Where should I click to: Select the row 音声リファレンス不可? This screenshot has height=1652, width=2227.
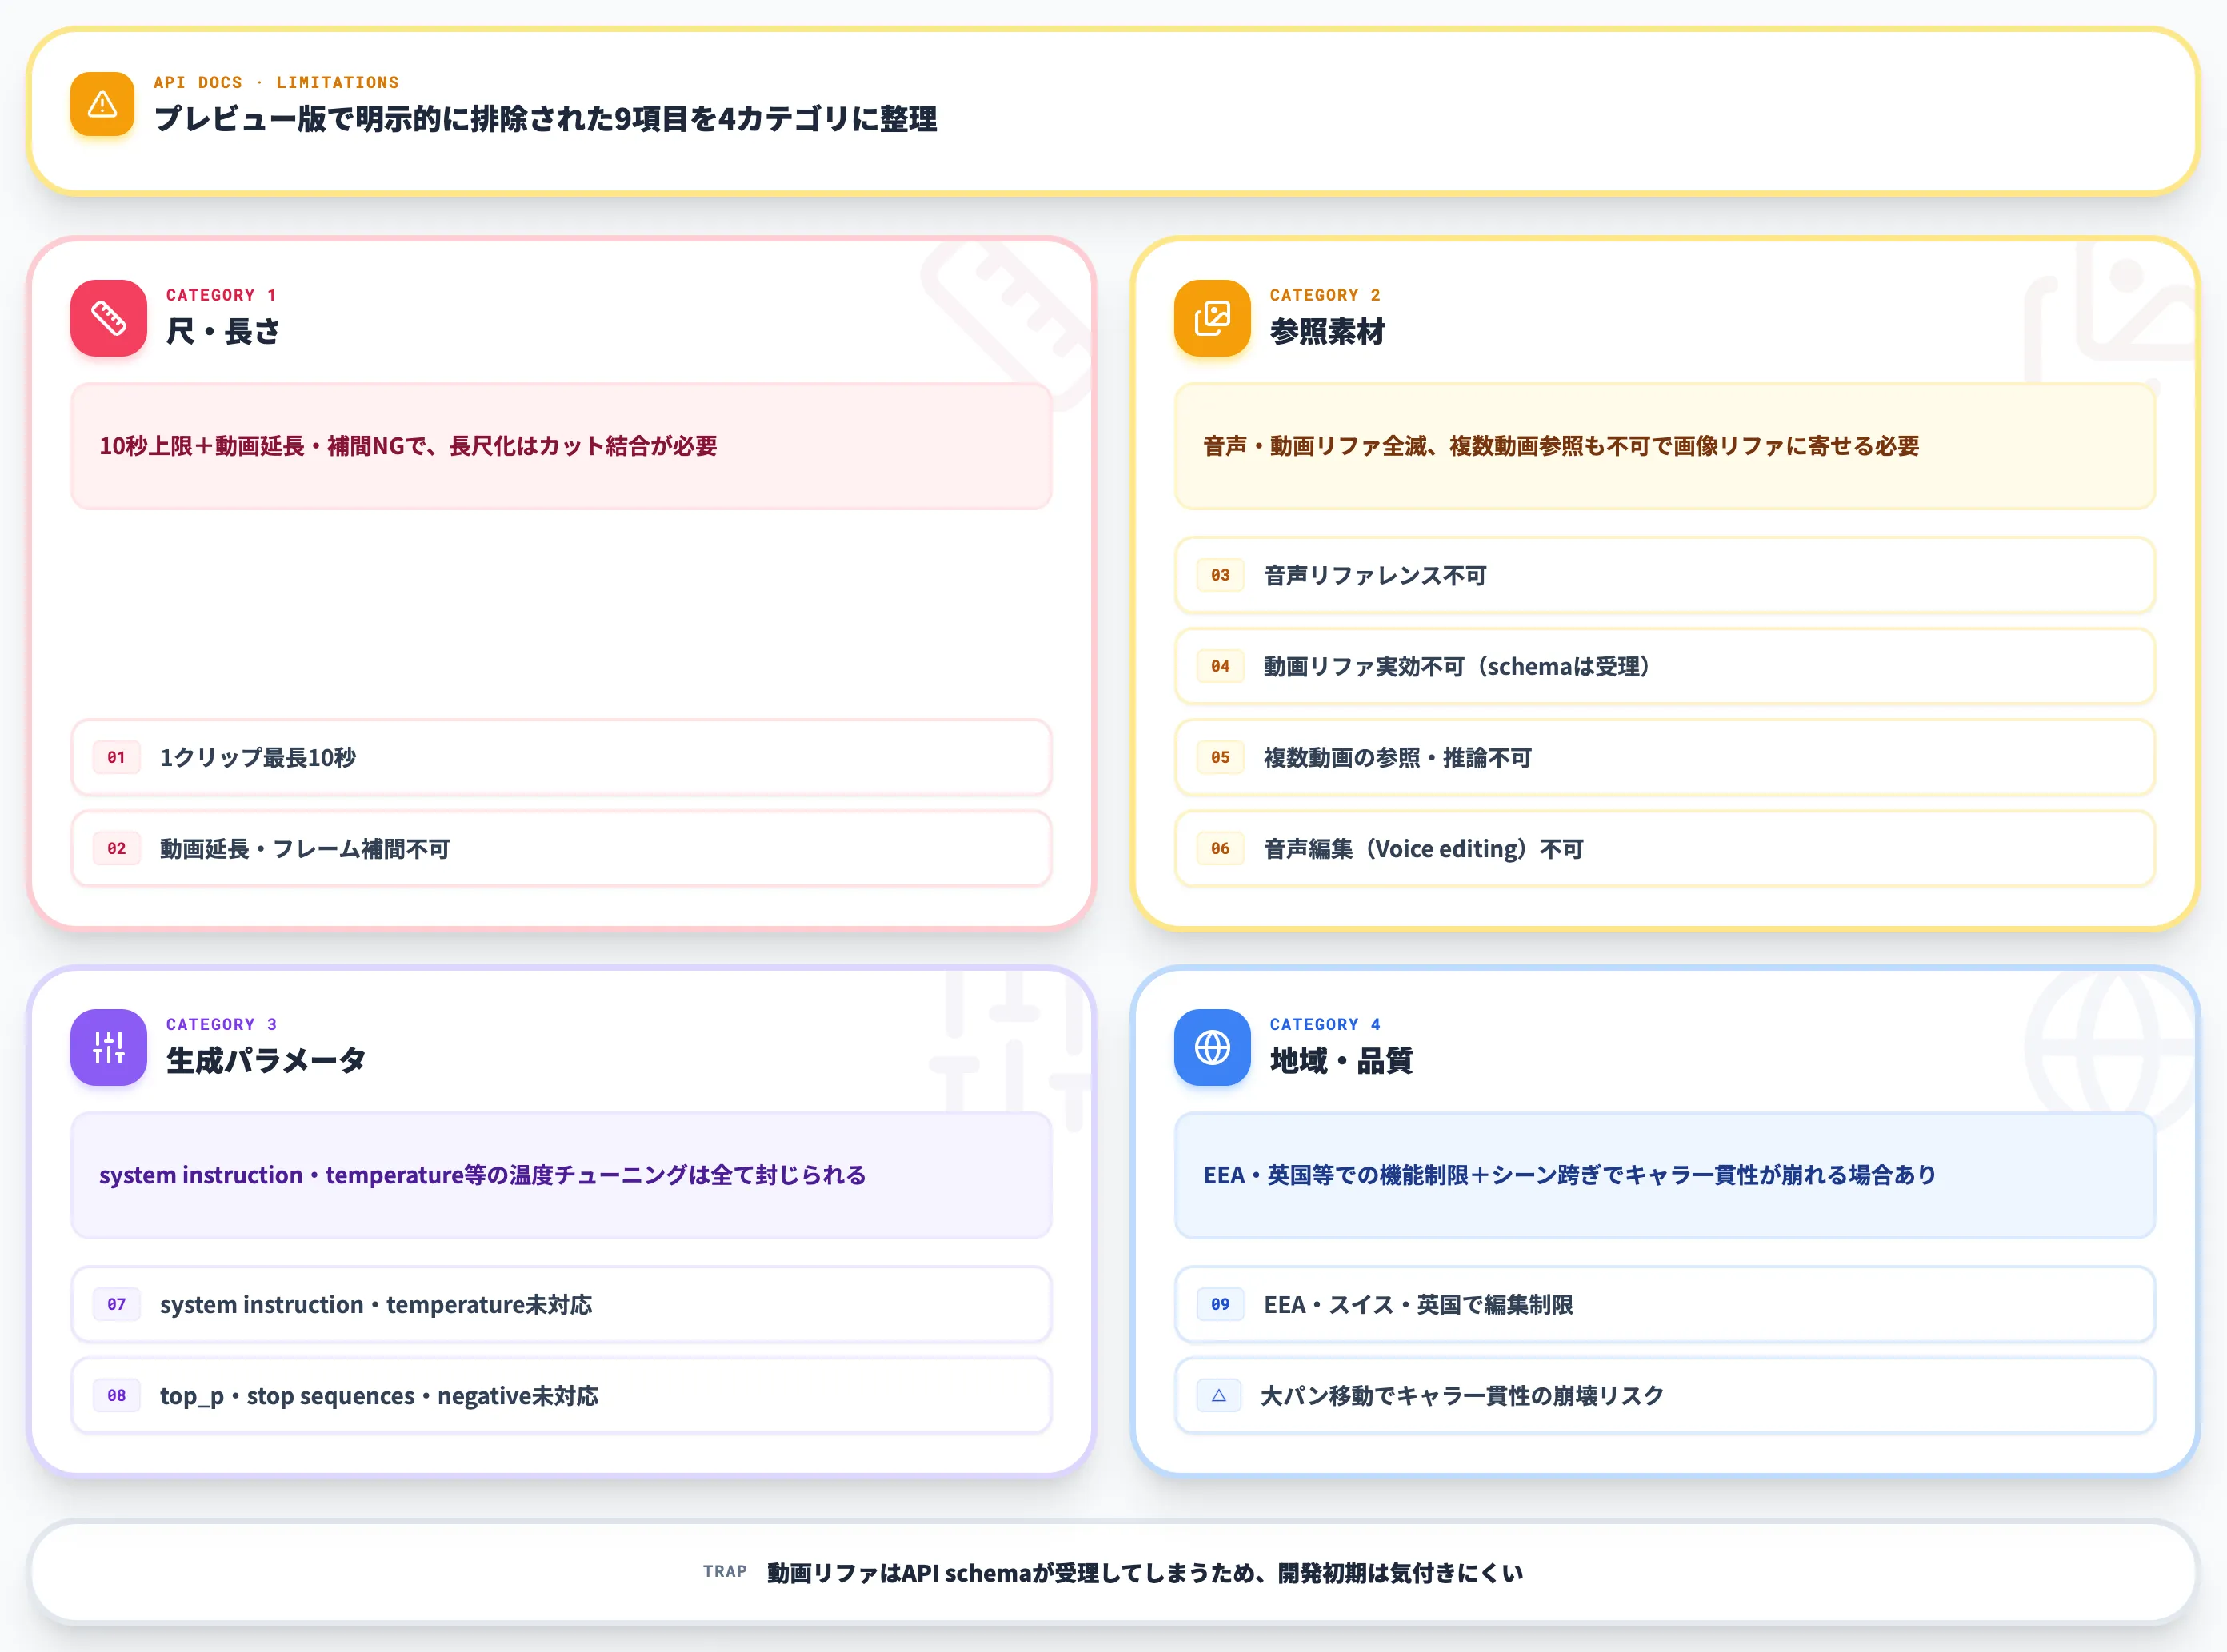(1665, 575)
